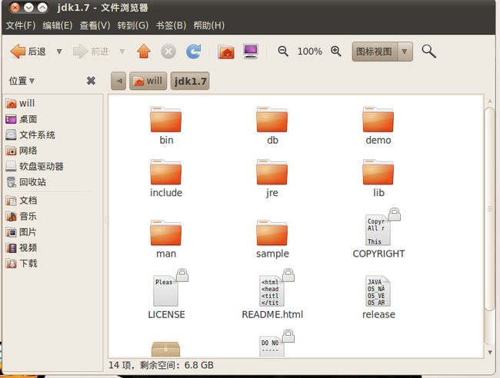Screen dimensions: 500x378
Task: Select 桌面 in the sidebar
Action: pyautogui.click(x=22, y=119)
